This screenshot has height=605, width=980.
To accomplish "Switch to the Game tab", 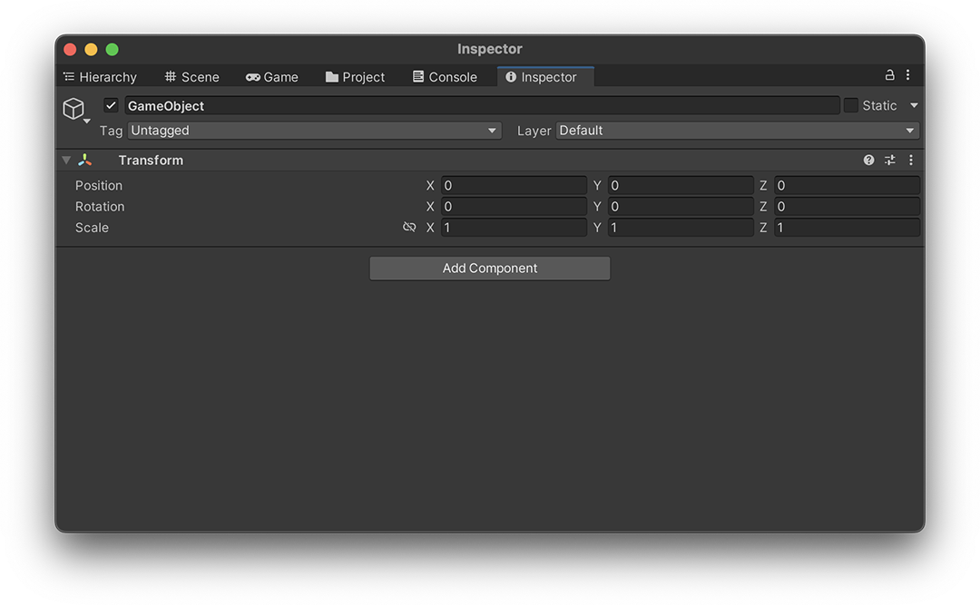I will tap(272, 77).
